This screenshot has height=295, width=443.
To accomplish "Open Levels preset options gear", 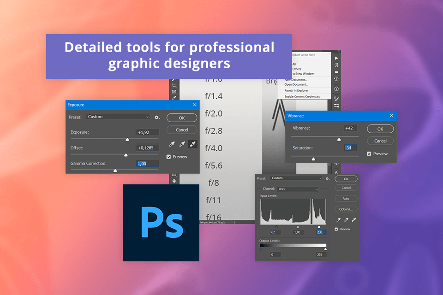I will pos(327,178).
